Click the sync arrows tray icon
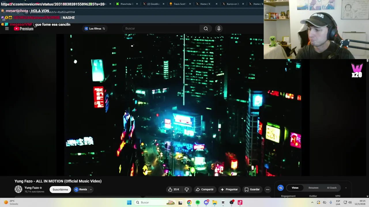This screenshot has height=207, width=369. (x=319, y=202)
